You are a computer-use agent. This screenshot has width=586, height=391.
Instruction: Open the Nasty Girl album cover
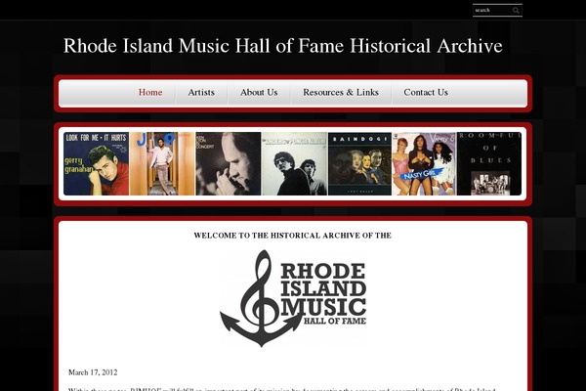pyautogui.click(x=424, y=163)
